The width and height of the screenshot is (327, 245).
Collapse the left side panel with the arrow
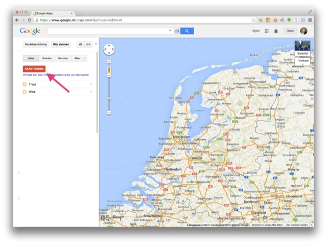coord(96,44)
